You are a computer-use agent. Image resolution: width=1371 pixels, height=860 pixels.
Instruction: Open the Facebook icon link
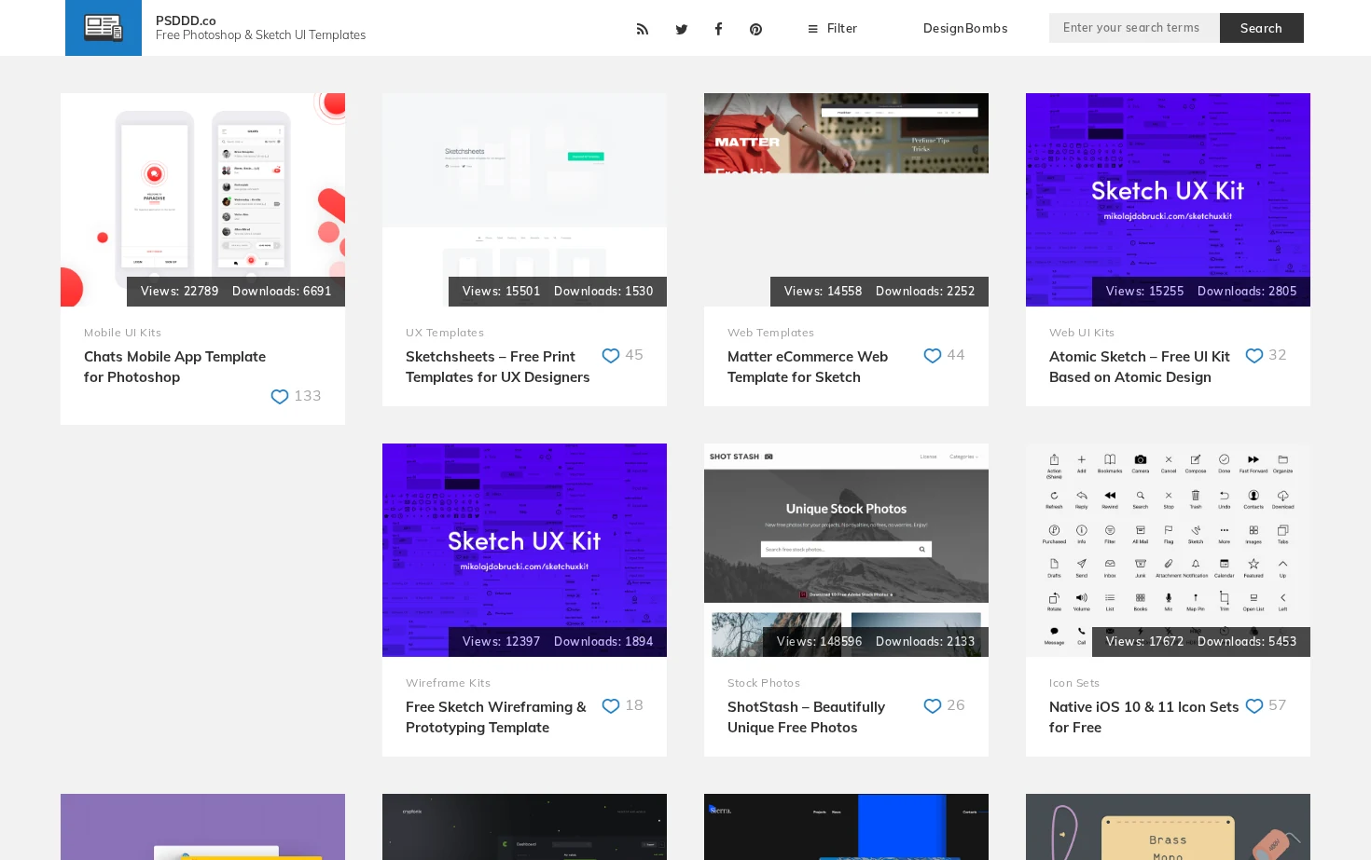click(x=718, y=29)
